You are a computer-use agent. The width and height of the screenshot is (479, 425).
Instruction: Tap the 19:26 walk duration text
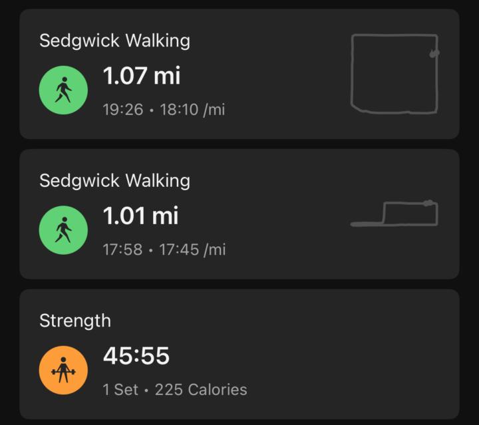coord(123,110)
